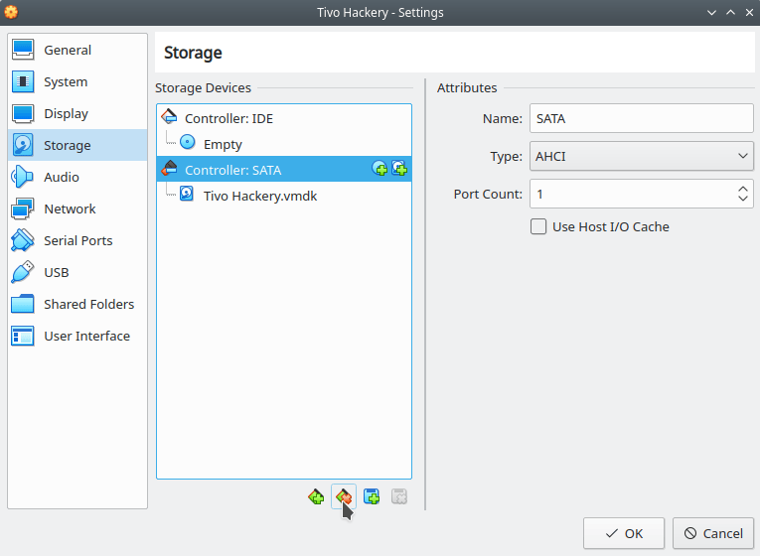Decrease the Port Count value
760x556 pixels.
tap(742, 199)
